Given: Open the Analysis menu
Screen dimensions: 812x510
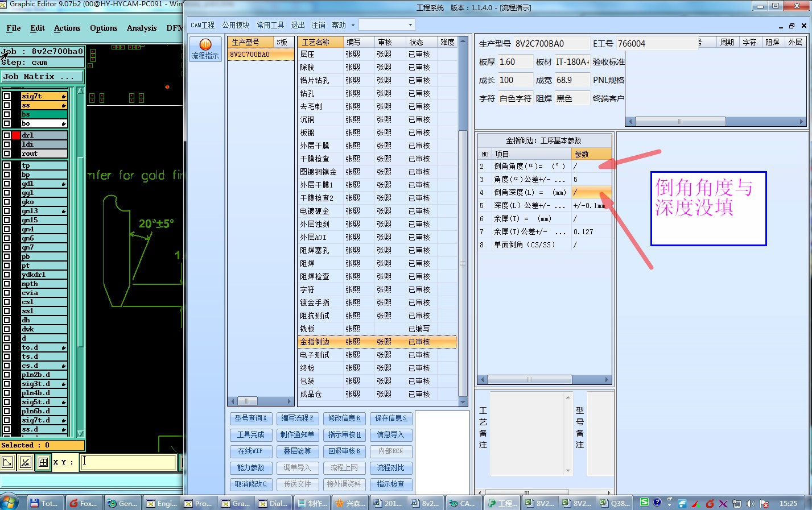Looking at the screenshot, I should pos(141,28).
